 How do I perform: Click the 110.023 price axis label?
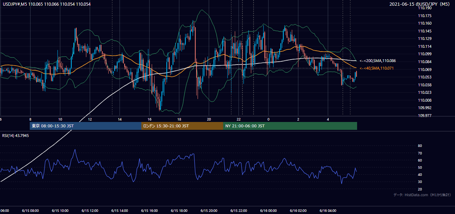[425, 92]
